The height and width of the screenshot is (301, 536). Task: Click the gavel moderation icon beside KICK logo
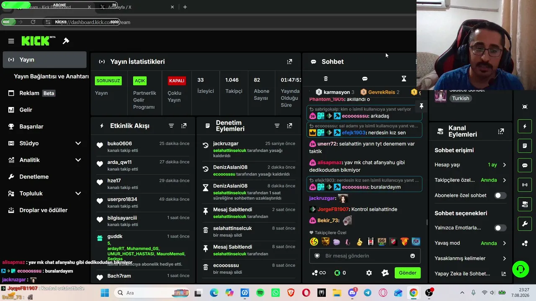tap(66, 41)
